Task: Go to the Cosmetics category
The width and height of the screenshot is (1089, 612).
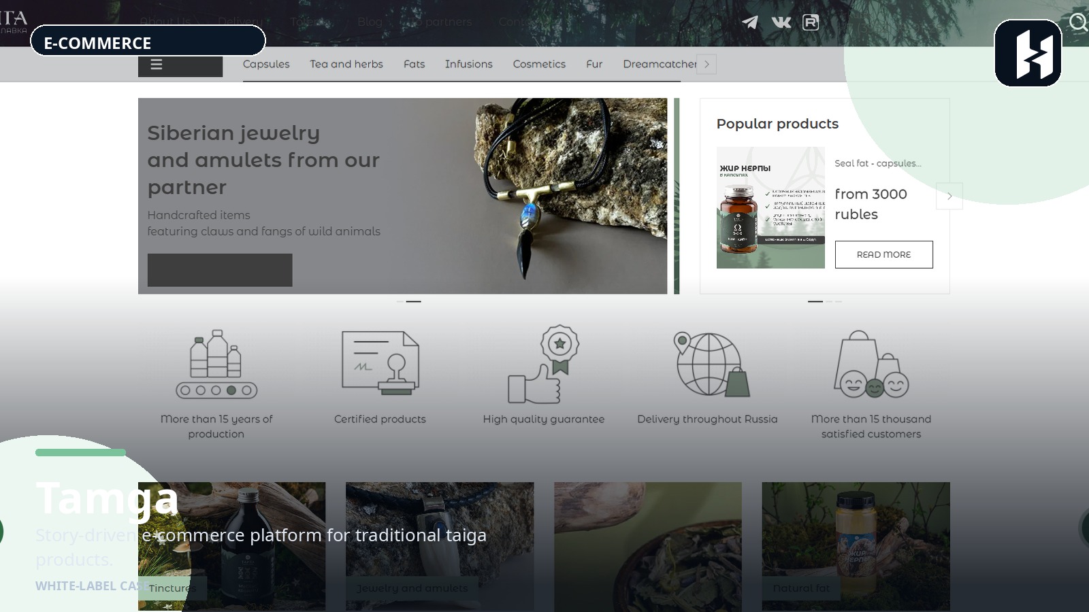Action: click(539, 64)
